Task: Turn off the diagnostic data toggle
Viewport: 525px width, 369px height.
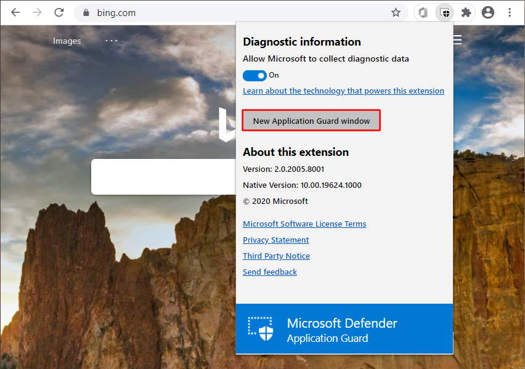Action: [x=254, y=75]
